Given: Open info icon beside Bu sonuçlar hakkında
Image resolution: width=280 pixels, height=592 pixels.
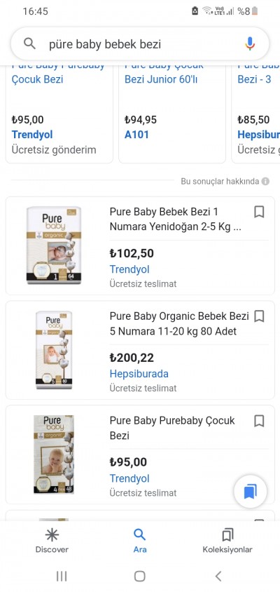Looking at the screenshot, I should pos(265,182).
